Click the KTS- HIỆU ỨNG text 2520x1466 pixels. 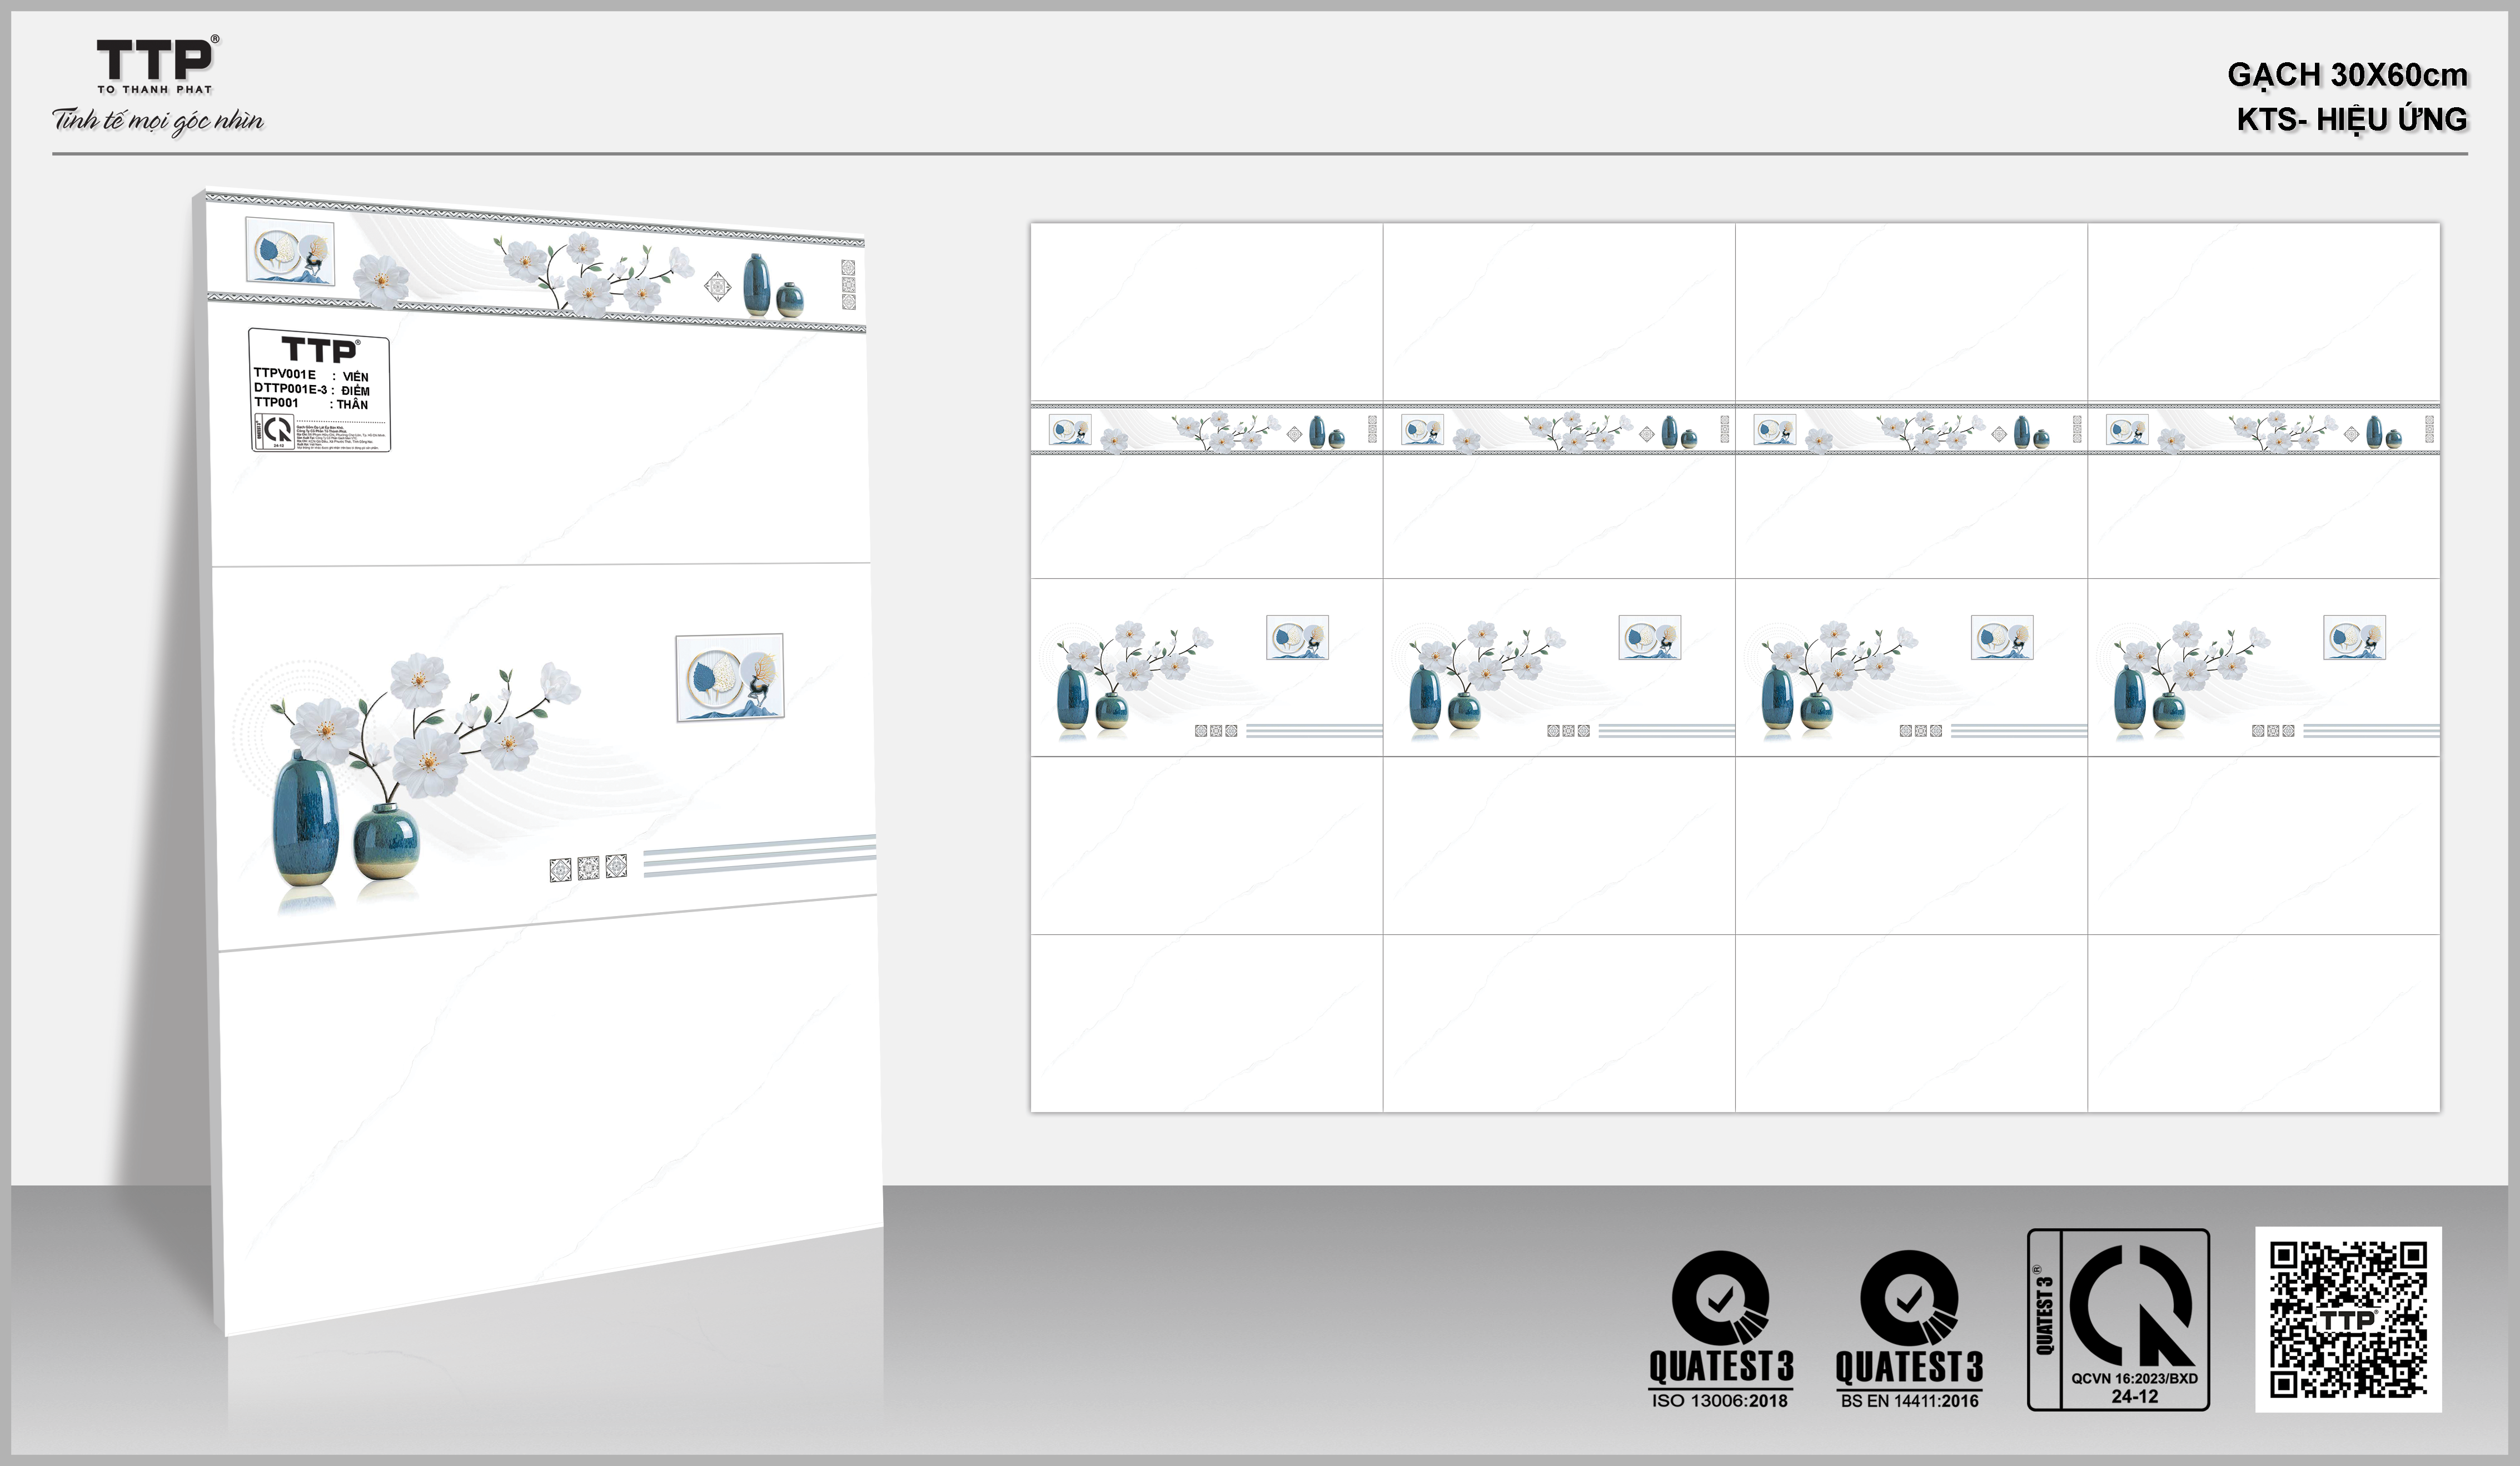click(2351, 120)
